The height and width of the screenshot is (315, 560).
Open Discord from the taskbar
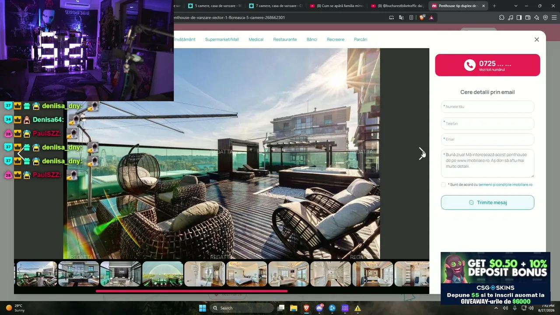pos(319,308)
